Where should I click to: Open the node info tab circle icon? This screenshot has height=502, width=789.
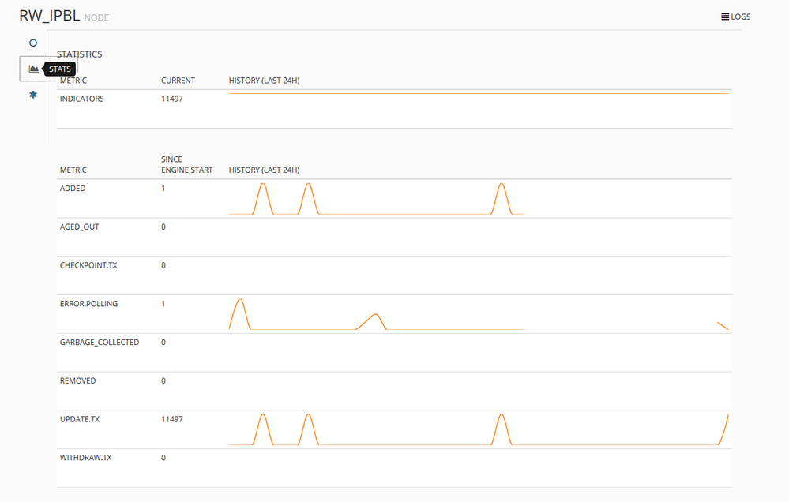33,43
